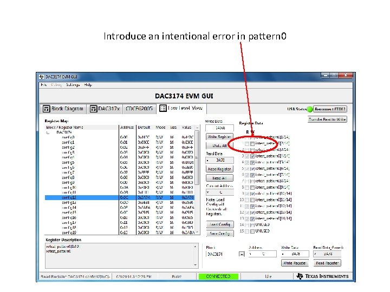
Task: Open the Settings menu
Action: pyautogui.click(x=73, y=85)
